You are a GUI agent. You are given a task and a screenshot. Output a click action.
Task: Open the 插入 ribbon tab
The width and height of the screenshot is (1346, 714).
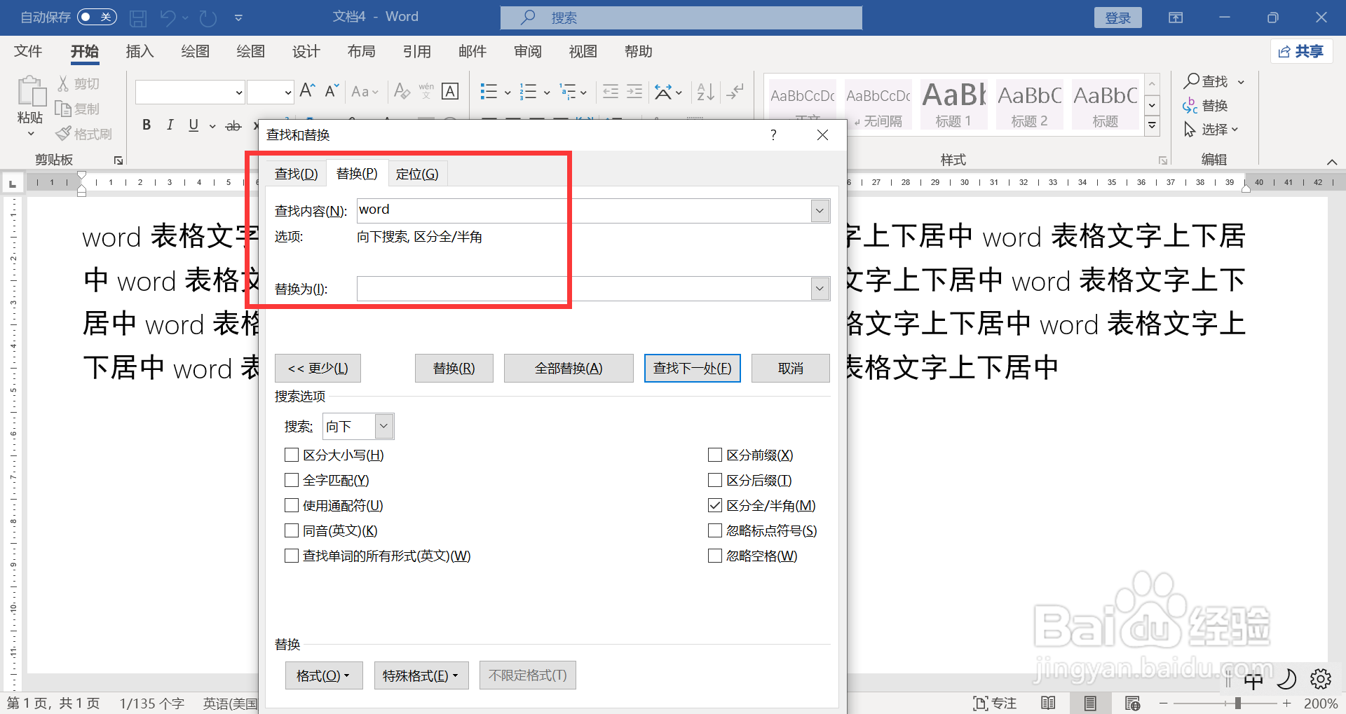[x=140, y=51]
